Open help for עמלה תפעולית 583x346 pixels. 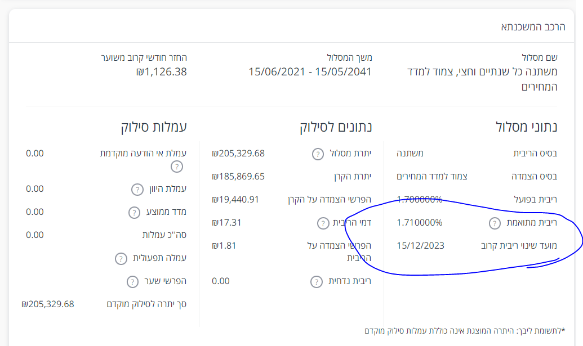pos(121,259)
